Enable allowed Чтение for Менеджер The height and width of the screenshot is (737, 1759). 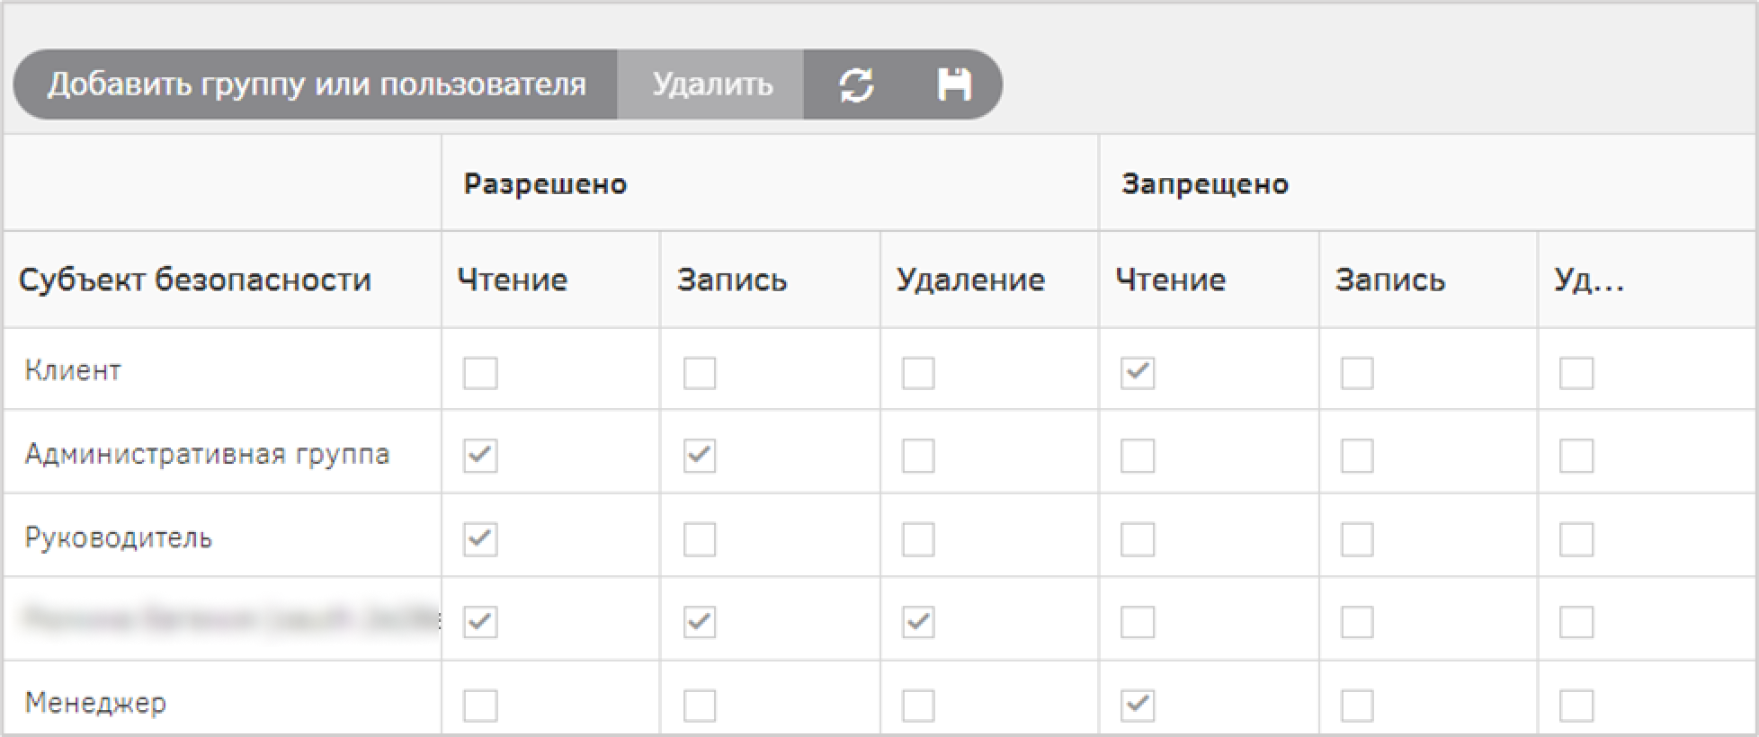480,706
